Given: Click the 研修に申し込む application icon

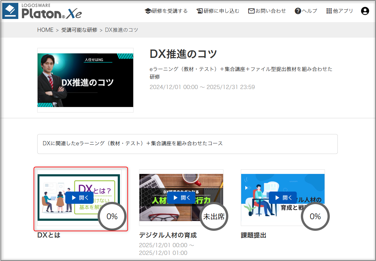Looking at the screenshot, I should [199, 11].
